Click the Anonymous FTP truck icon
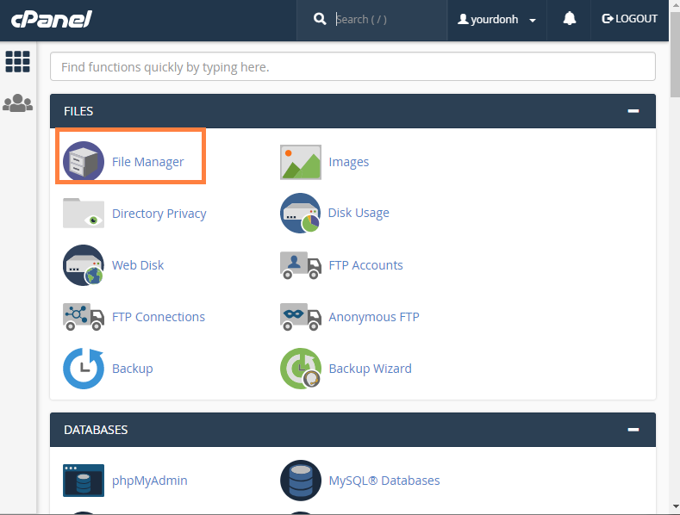 click(301, 316)
